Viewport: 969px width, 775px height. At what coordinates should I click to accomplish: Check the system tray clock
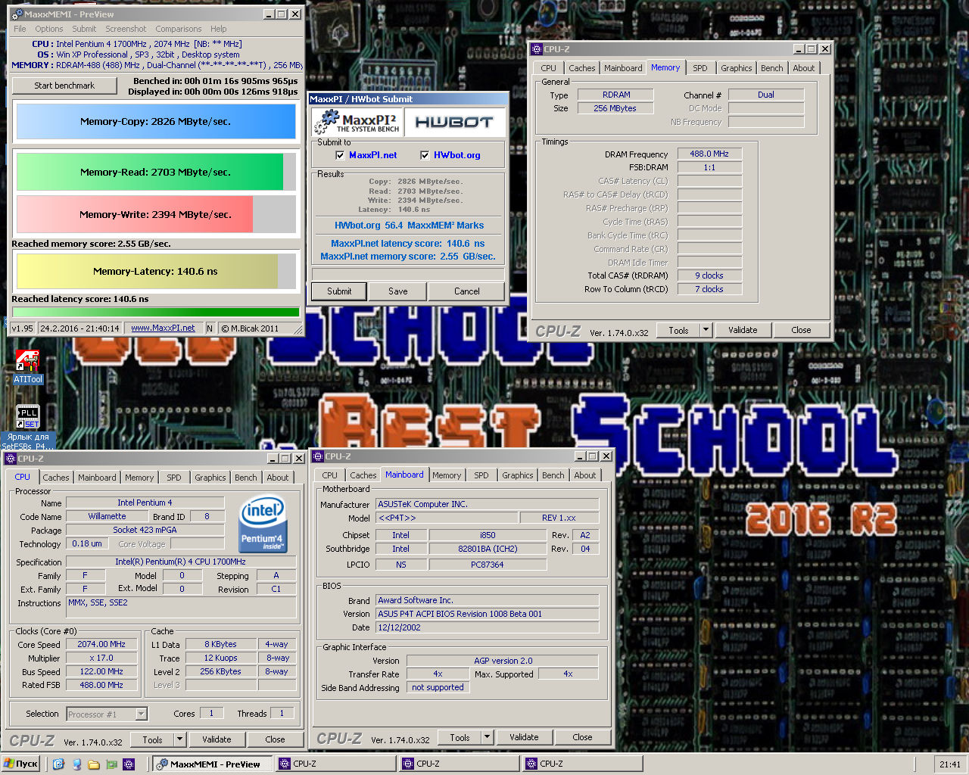(950, 764)
